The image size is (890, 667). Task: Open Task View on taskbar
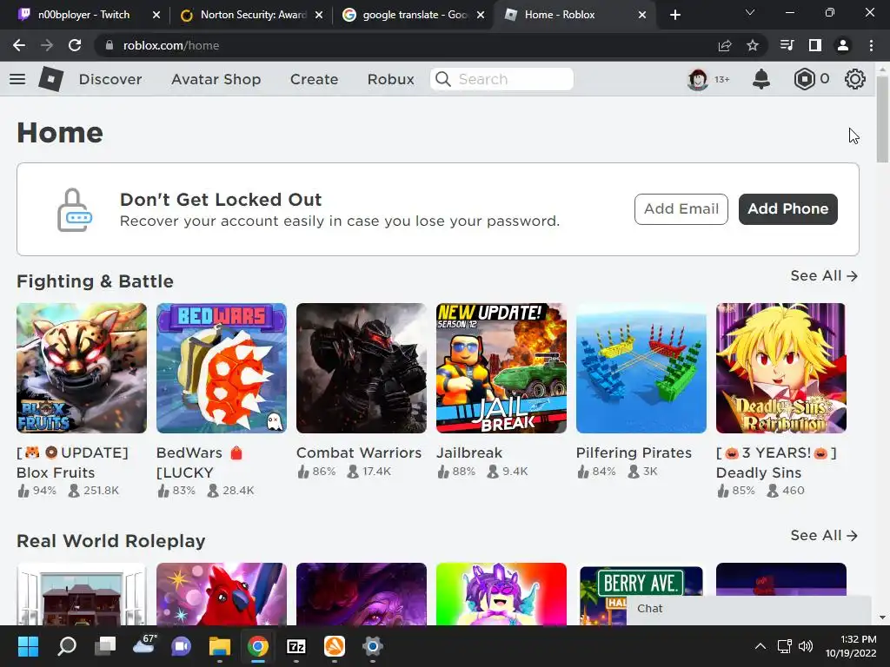point(105,646)
